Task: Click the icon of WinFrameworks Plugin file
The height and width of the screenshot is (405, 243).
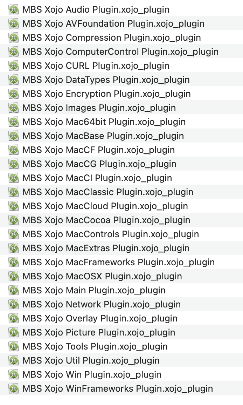Action: 13,389
